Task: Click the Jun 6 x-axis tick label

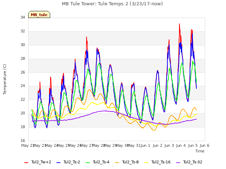Action: click(x=204, y=145)
